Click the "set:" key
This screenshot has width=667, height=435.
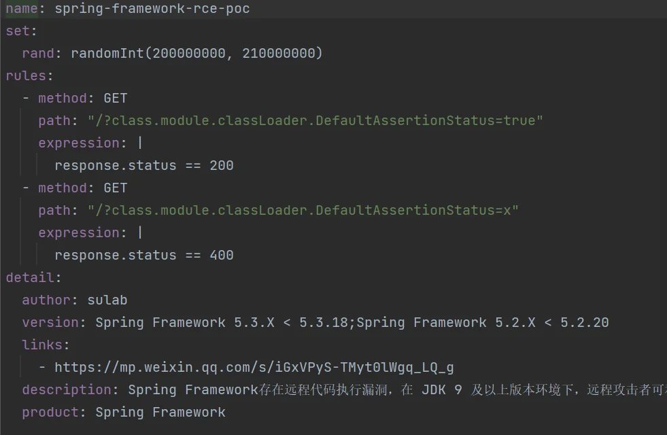pyautogui.click(x=22, y=31)
